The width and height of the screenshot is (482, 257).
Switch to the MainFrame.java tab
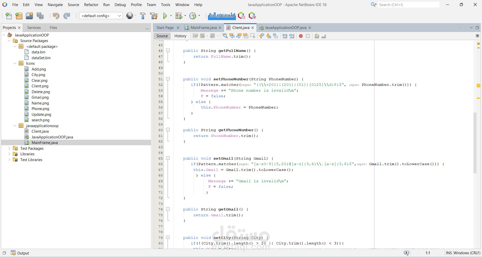point(203,28)
